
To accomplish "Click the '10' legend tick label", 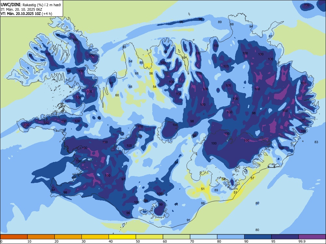I will 29,241.
